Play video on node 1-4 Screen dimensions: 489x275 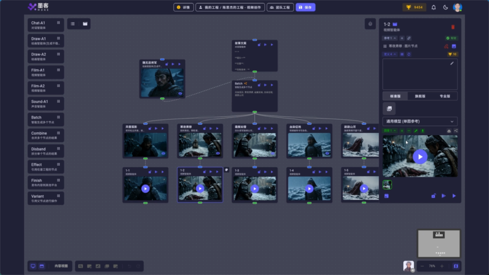point(309,189)
